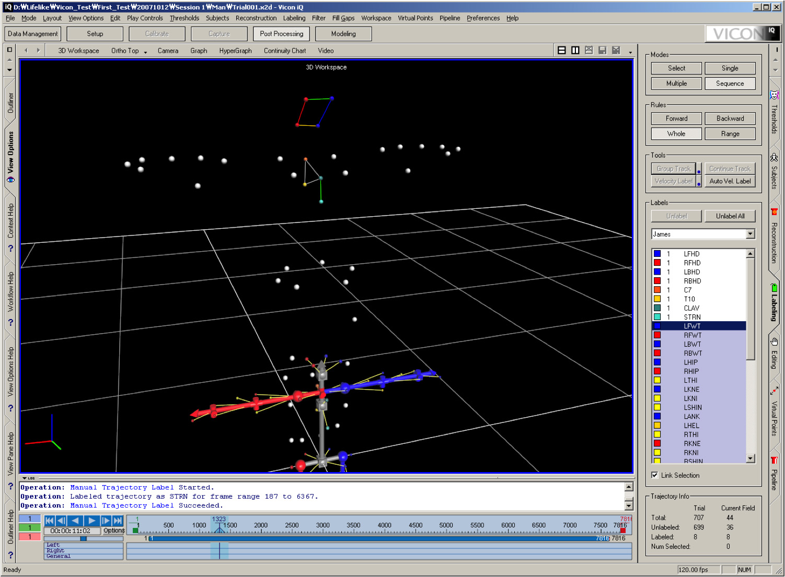
Task: Click the help question mark below View Pane Help
Action: coord(10,486)
